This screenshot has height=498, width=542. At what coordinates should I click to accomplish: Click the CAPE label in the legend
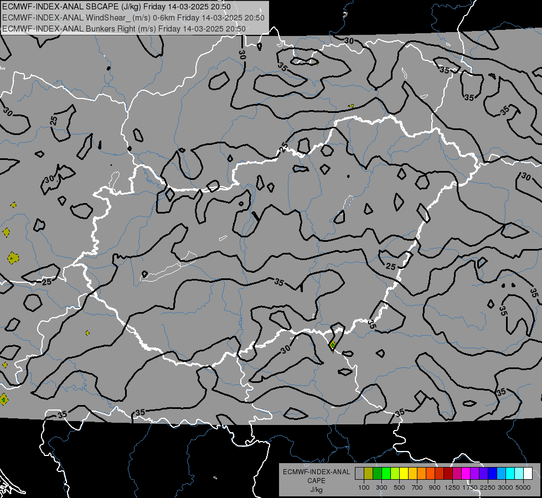(316, 481)
